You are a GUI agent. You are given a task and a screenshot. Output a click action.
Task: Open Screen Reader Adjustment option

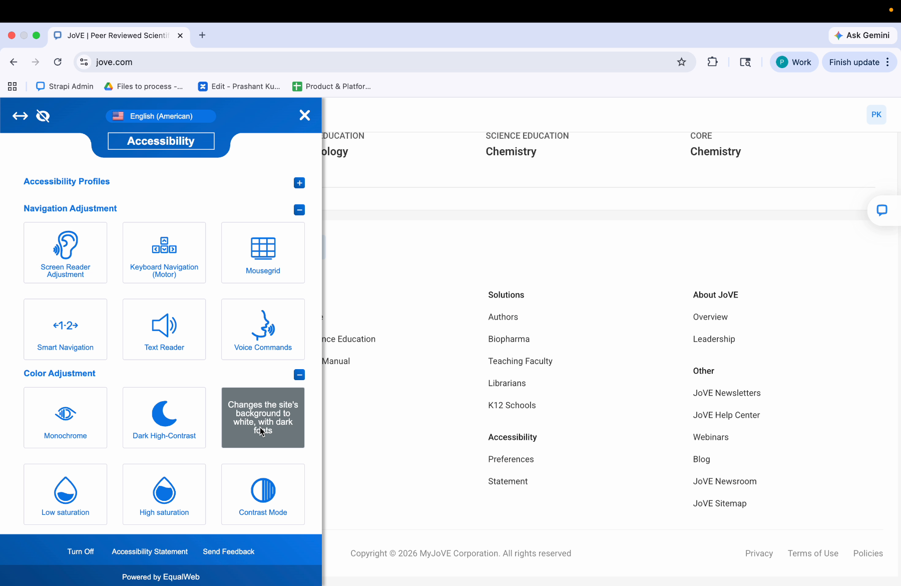(65, 253)
